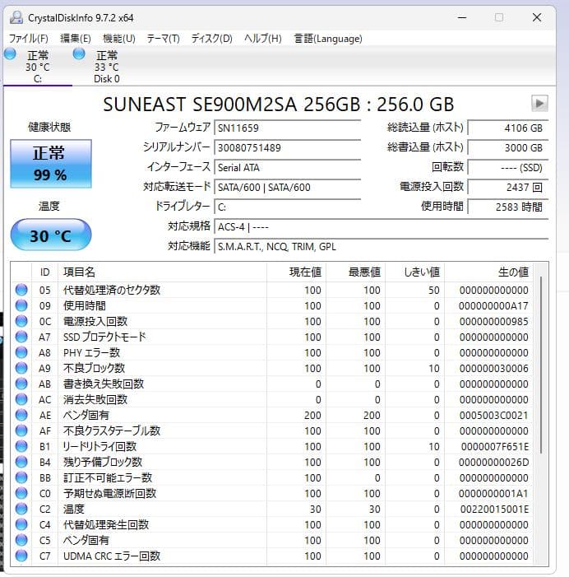
Task: Open the 機能(U) menu
Action: 118,39
